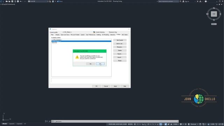Click the Undo arrow in toolbar

(x=21, y=1)
